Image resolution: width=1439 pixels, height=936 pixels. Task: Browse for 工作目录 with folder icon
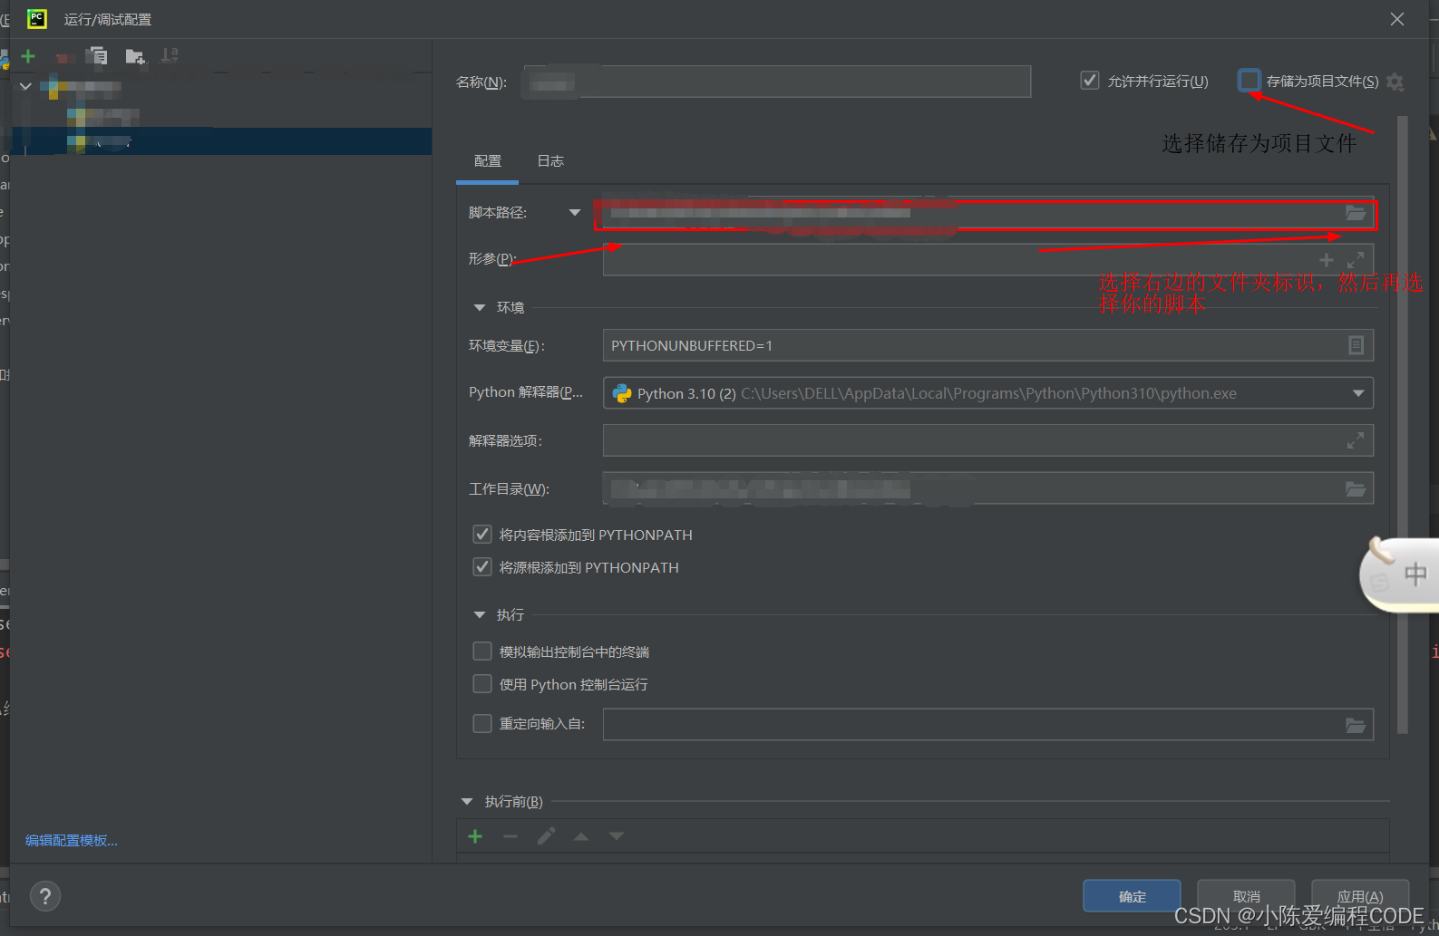pos(1356,488)
